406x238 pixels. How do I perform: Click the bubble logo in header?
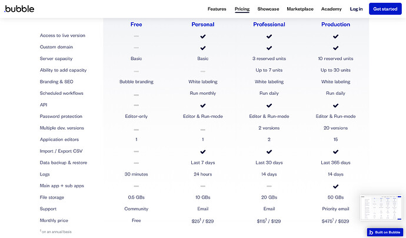coord(19,9)
